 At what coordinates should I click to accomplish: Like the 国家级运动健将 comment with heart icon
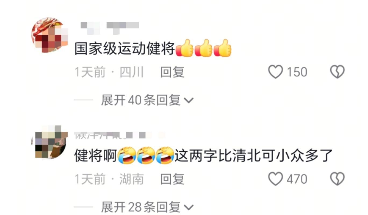pos(276,72)
